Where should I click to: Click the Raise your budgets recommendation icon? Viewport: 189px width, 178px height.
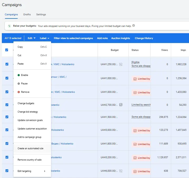click(x=9, y=26)
